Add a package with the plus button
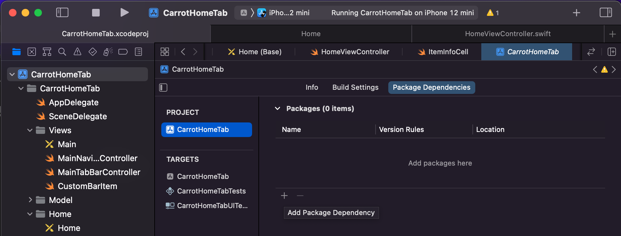This screenshot has height=236, width=621. [x=284, y=196]
